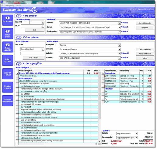This screenshot has height=149, width=157.
Task: Click the Återställ Menyer button
Action: [145, 54]
